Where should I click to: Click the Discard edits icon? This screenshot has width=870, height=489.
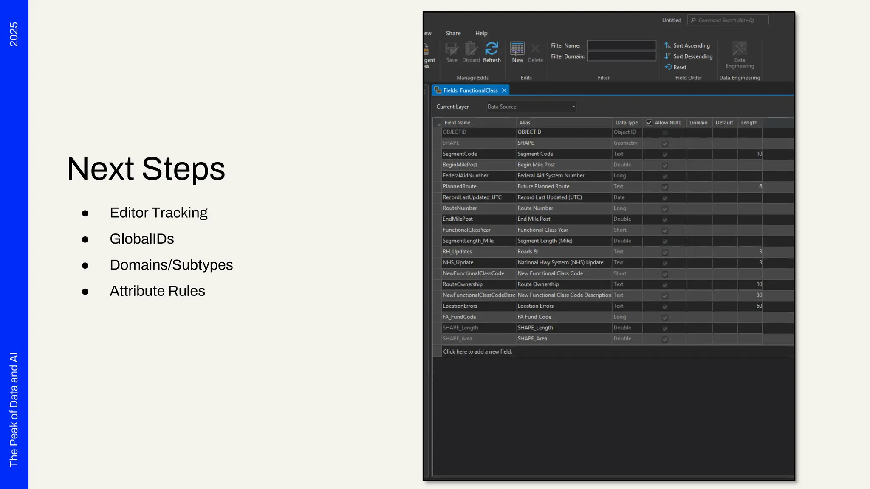coord(471,49)
